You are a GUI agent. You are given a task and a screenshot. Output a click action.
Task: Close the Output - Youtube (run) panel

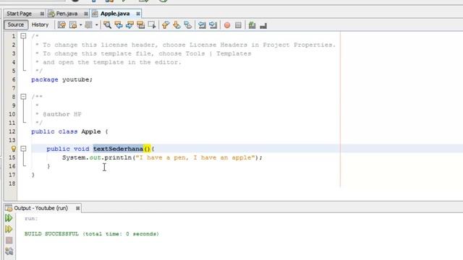(77, 209)
